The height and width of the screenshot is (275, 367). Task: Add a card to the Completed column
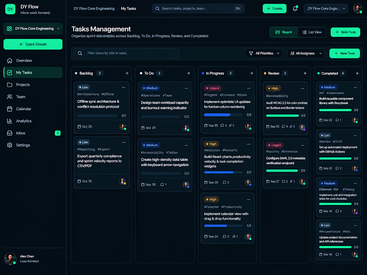pyautogui.click(x=357, y=73)
